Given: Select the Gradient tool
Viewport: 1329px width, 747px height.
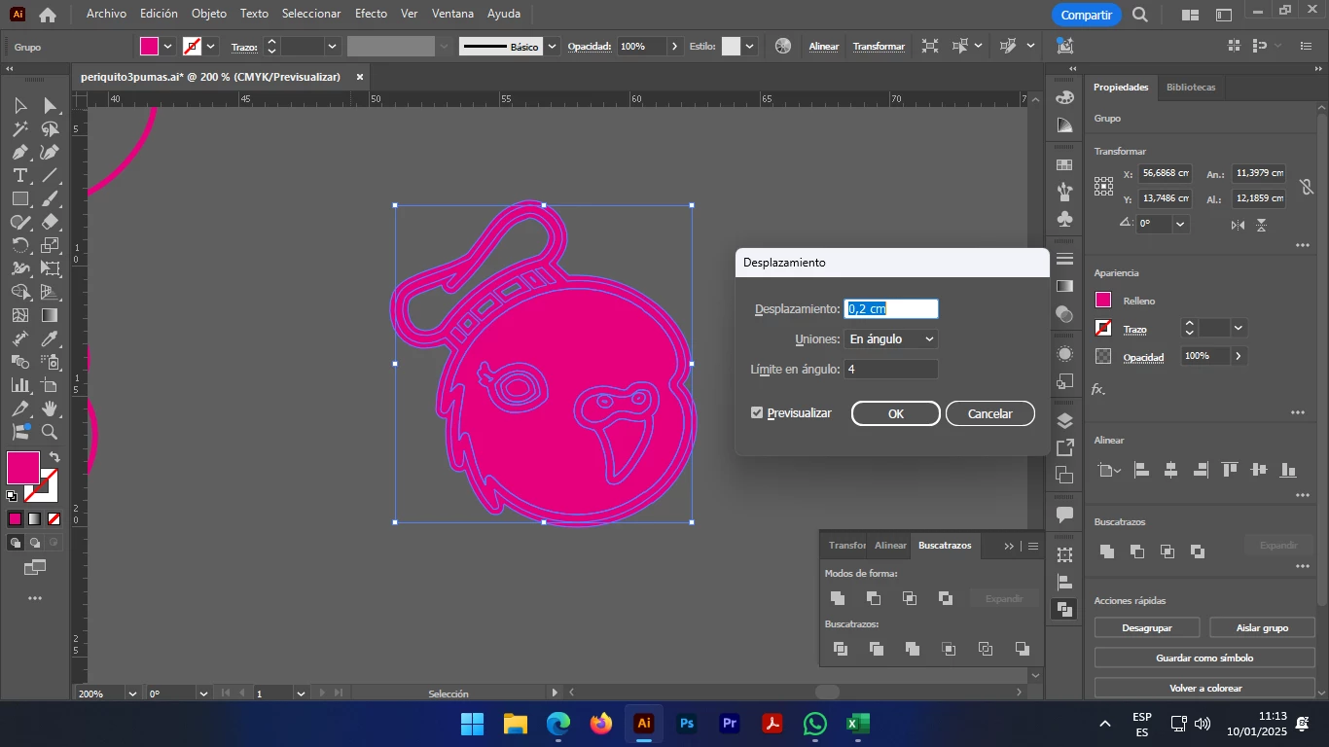Looking at the screenshot, I should (x=50, y=315).
